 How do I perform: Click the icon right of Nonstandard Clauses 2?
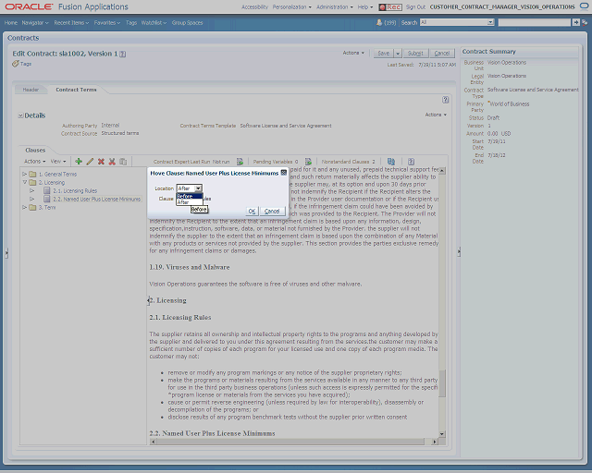click(391, 162)
